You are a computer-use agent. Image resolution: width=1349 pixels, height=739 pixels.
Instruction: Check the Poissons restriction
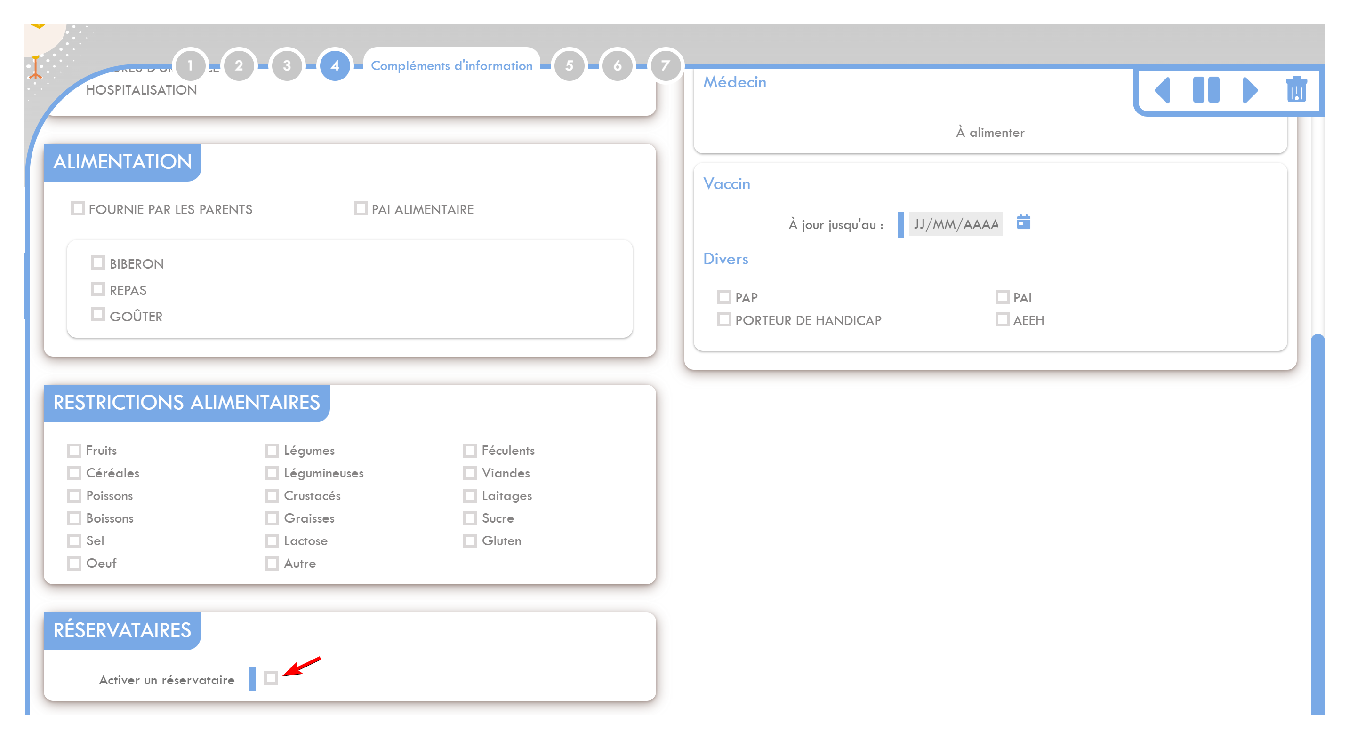tap(74, 495)
